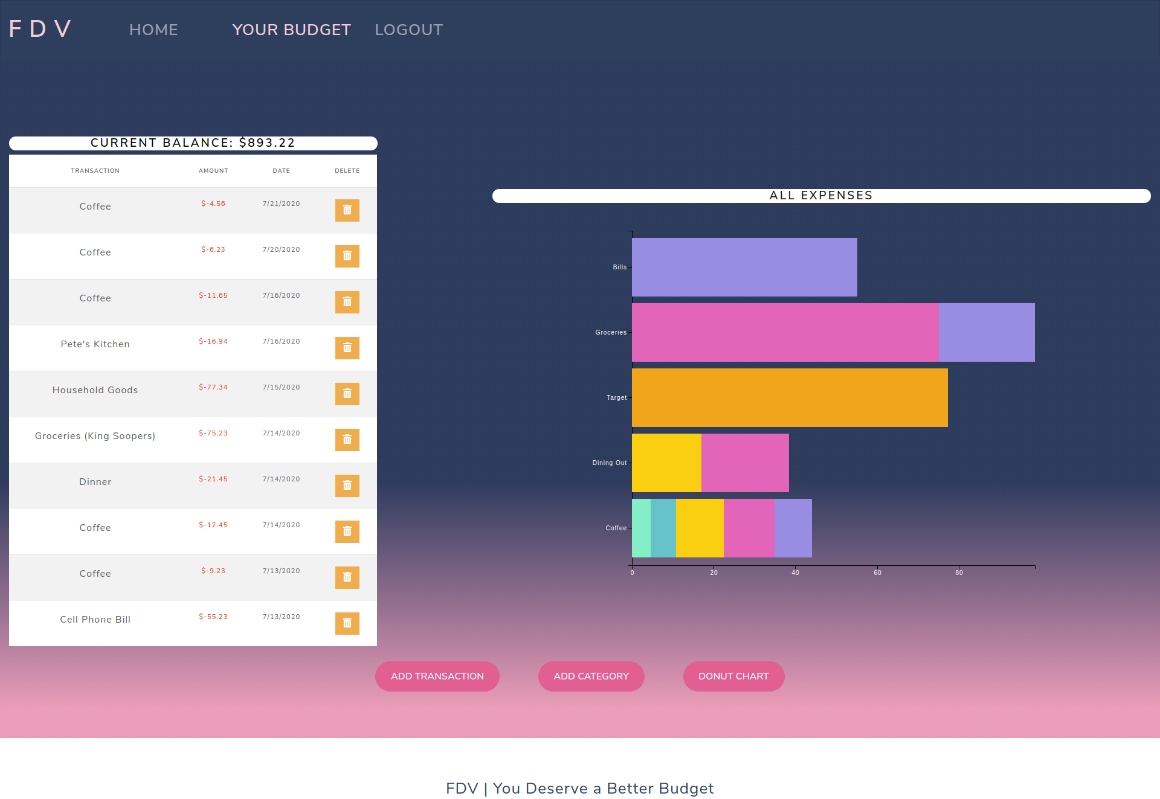
Task: Click DONUT CHART button
Action: tap(733, 676)
